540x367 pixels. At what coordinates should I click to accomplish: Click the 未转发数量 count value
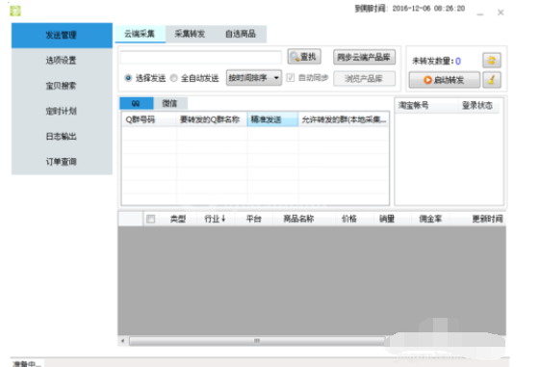pyautogui.click(x=457, y=61)
